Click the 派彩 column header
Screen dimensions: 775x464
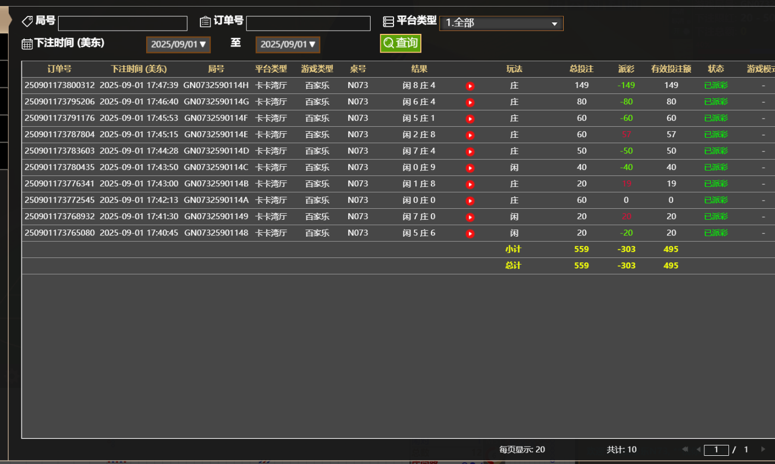click(626, 69)
